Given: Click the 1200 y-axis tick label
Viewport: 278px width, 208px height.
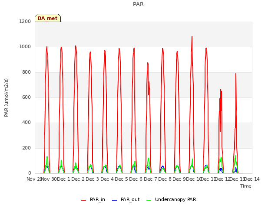Looking at the screenshot, I should click(x=25, y=21).
